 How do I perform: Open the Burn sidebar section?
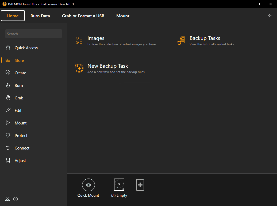(x=19, y=86)
